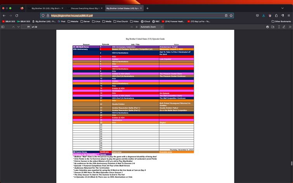Click 'Zingbot' note cell
293x183 pixels.
[177, 123]
